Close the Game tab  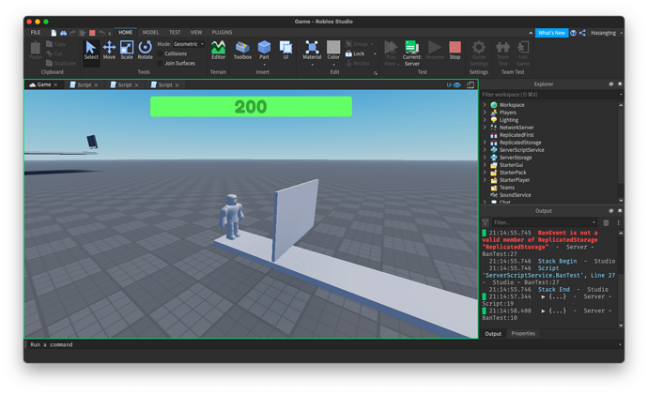tap(55, 85)
